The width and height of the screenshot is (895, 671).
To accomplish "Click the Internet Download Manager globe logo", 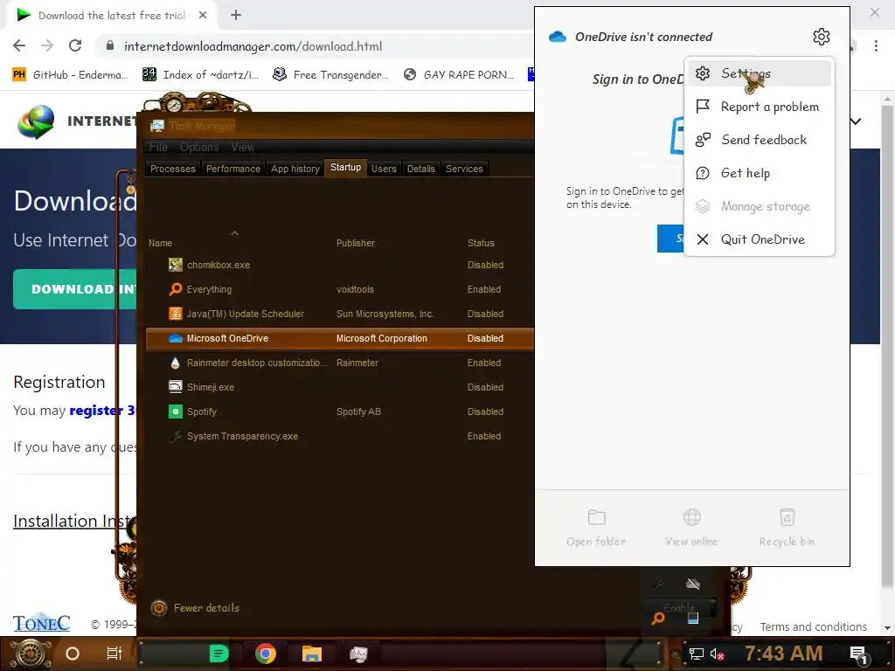I will point(35,121).
